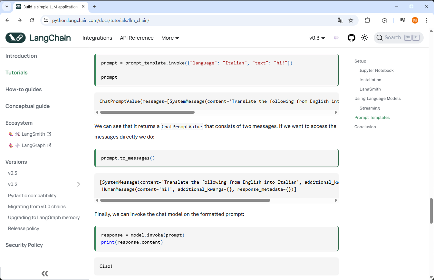Click ChatPromptValue output horizontal scrollbar thumb
Screen dimensions: 434x280
pos(147,112)
